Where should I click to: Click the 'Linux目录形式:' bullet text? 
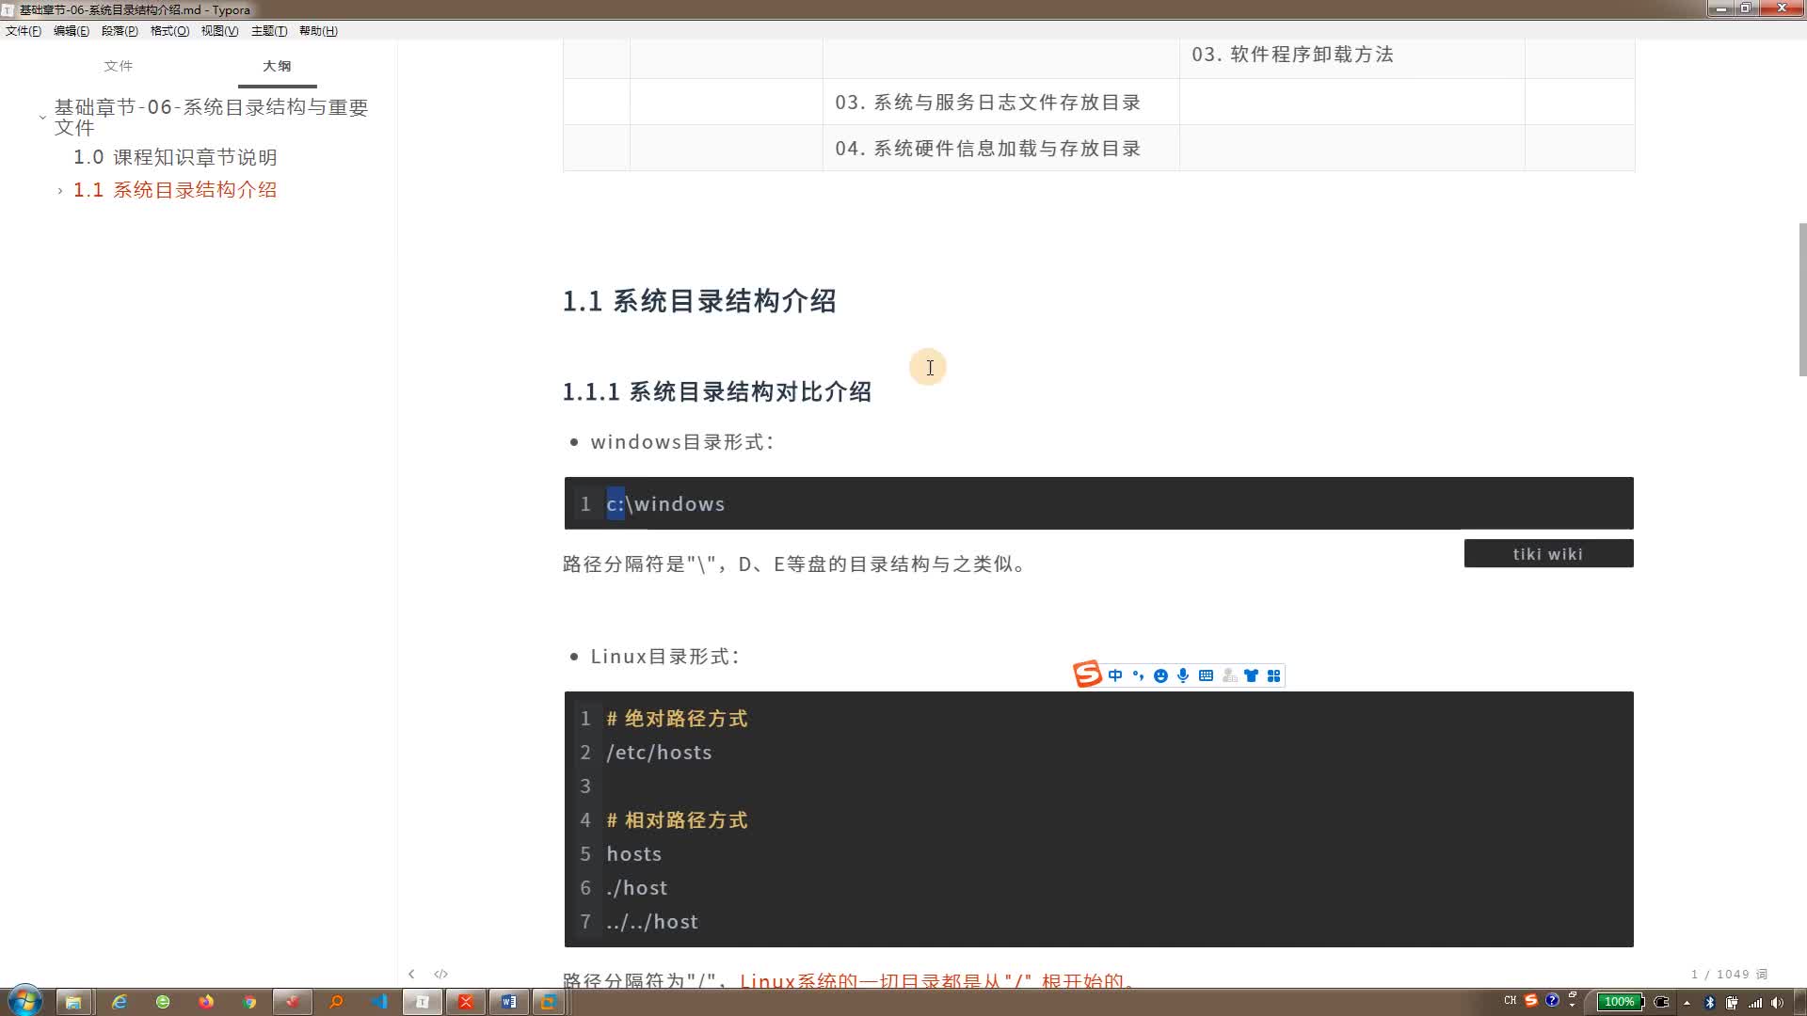[x=665, y=657]
